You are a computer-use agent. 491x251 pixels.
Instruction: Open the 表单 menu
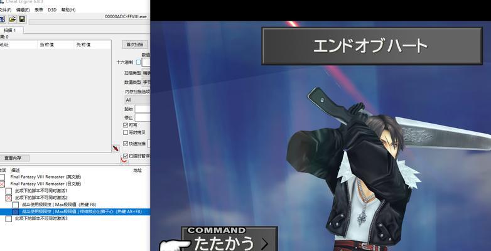[39, 10]
